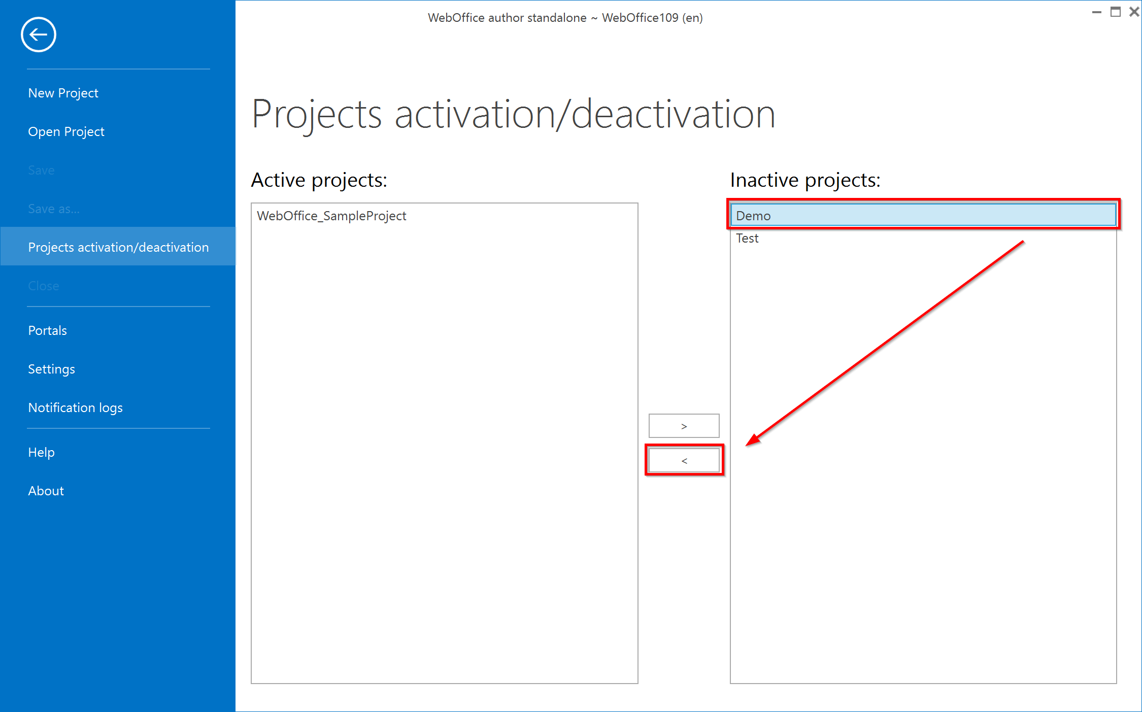Open the Portals section
The image size is (1142, 712).
tap(47, 330)
